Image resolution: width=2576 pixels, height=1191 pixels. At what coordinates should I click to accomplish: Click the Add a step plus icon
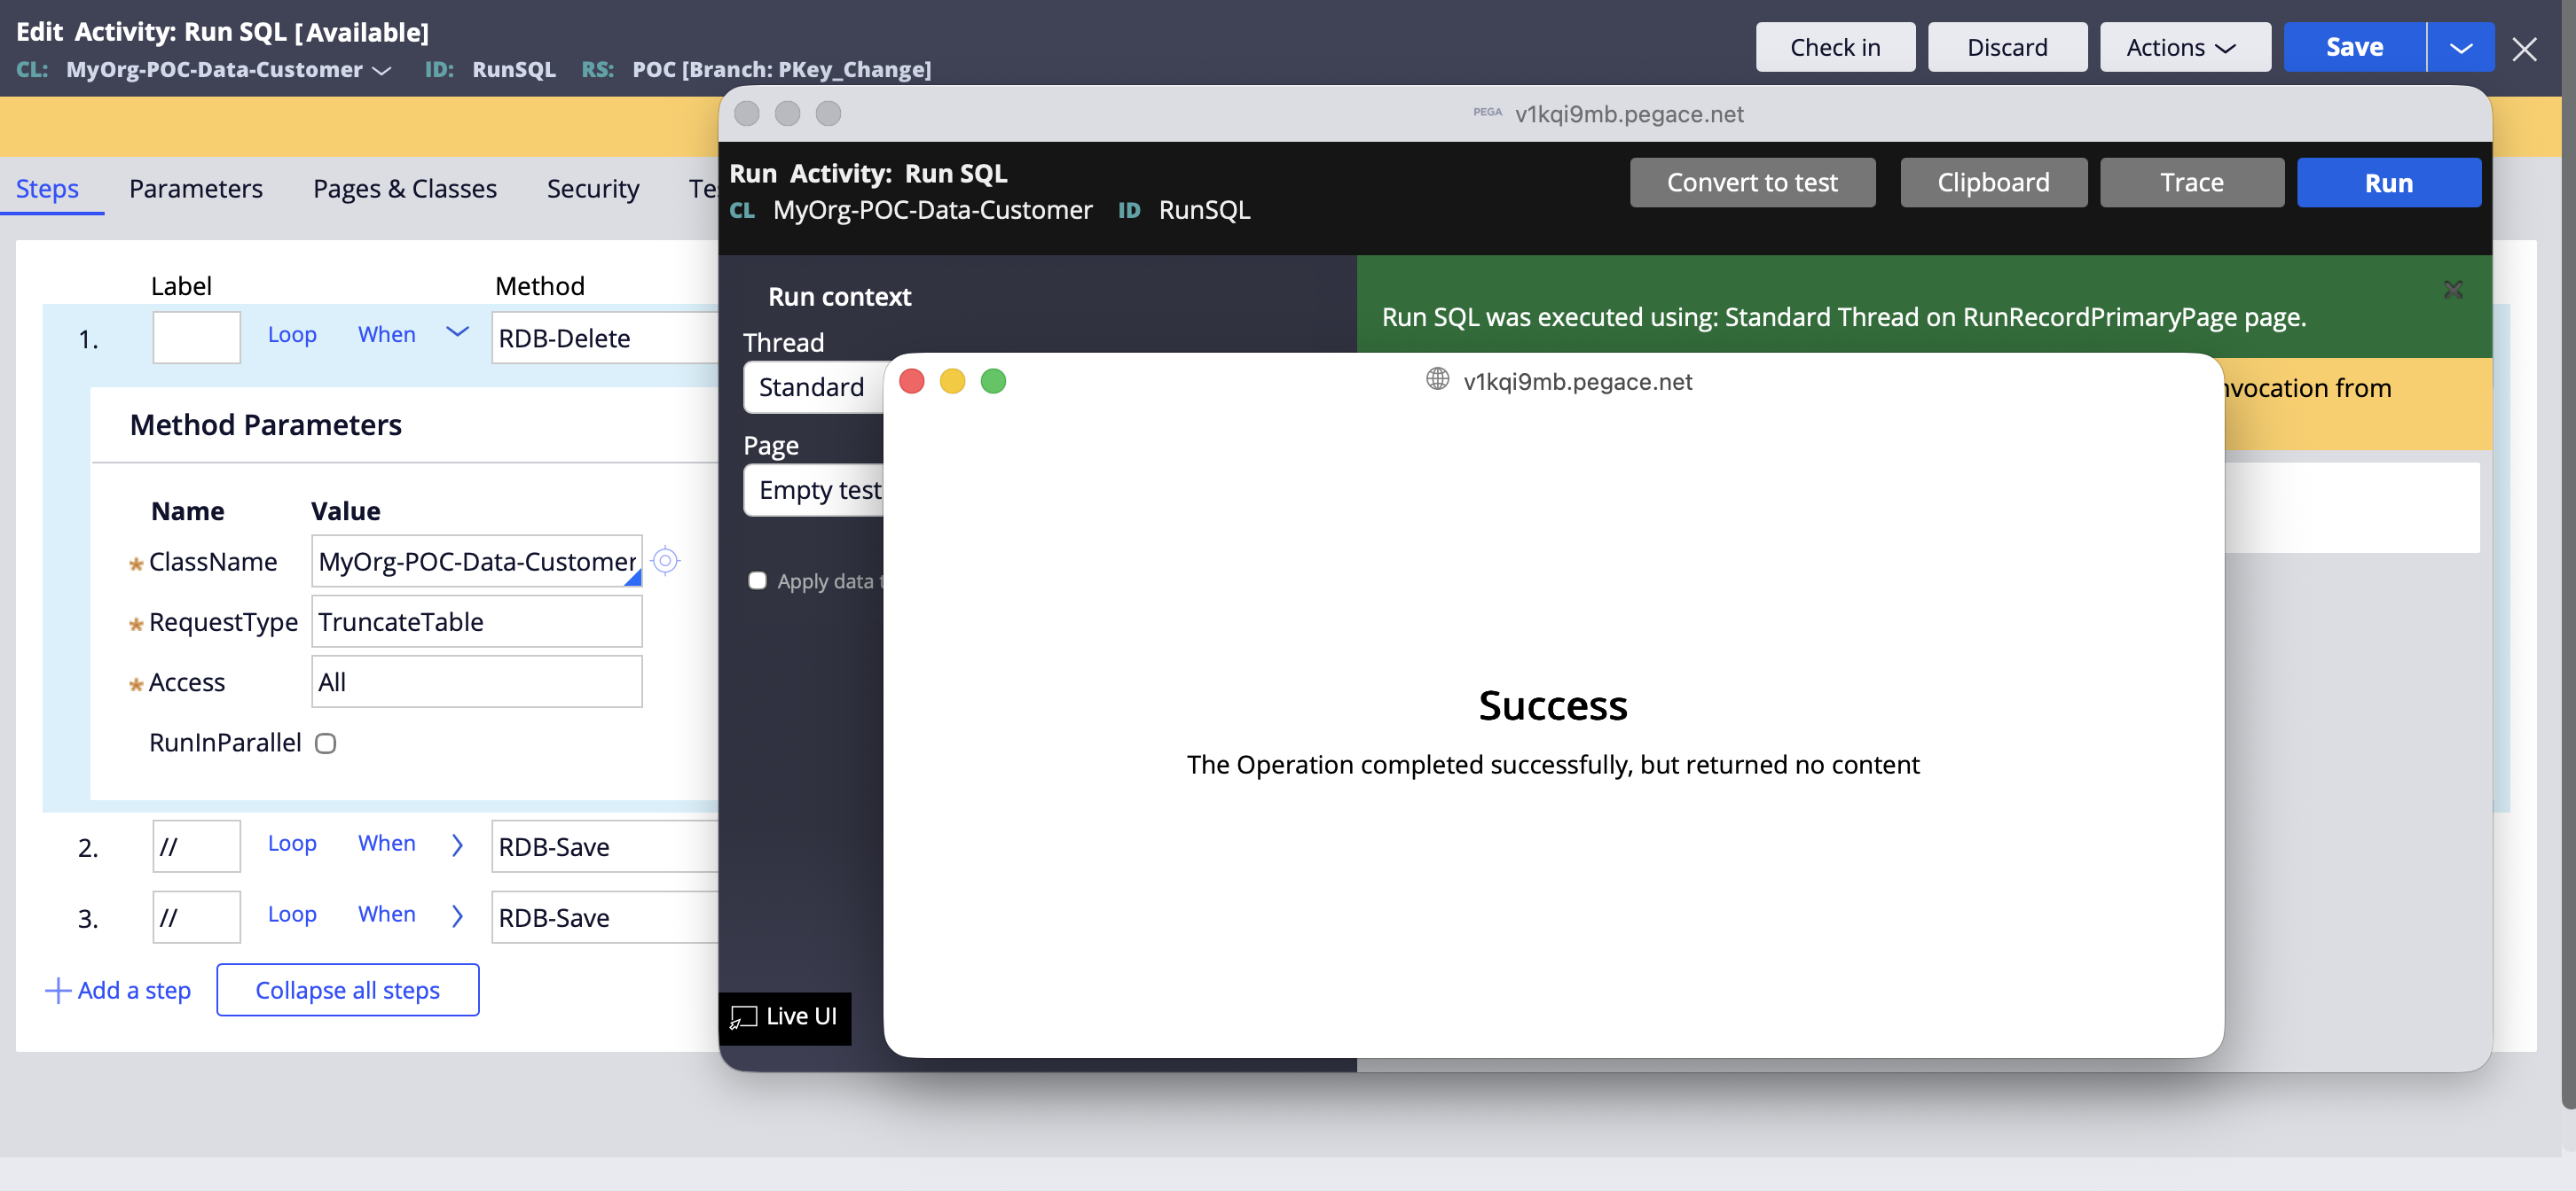[58, 990]
